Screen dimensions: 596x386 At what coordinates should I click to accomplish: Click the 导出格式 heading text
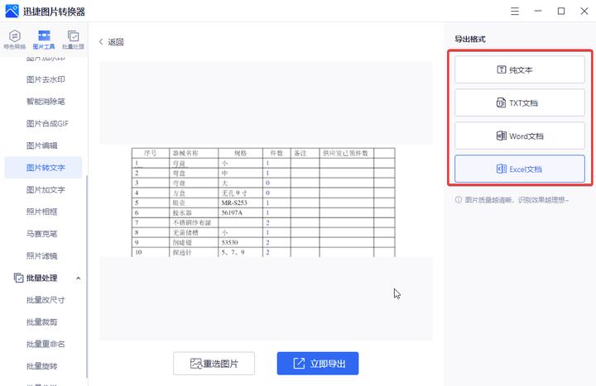click(x=470, y=39)
